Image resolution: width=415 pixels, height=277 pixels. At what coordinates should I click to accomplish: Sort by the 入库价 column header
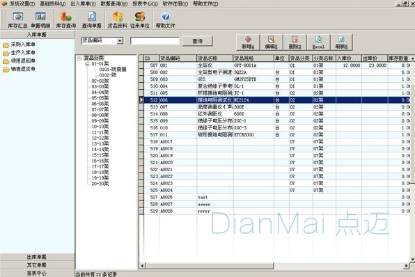click(x=349, y=58)
